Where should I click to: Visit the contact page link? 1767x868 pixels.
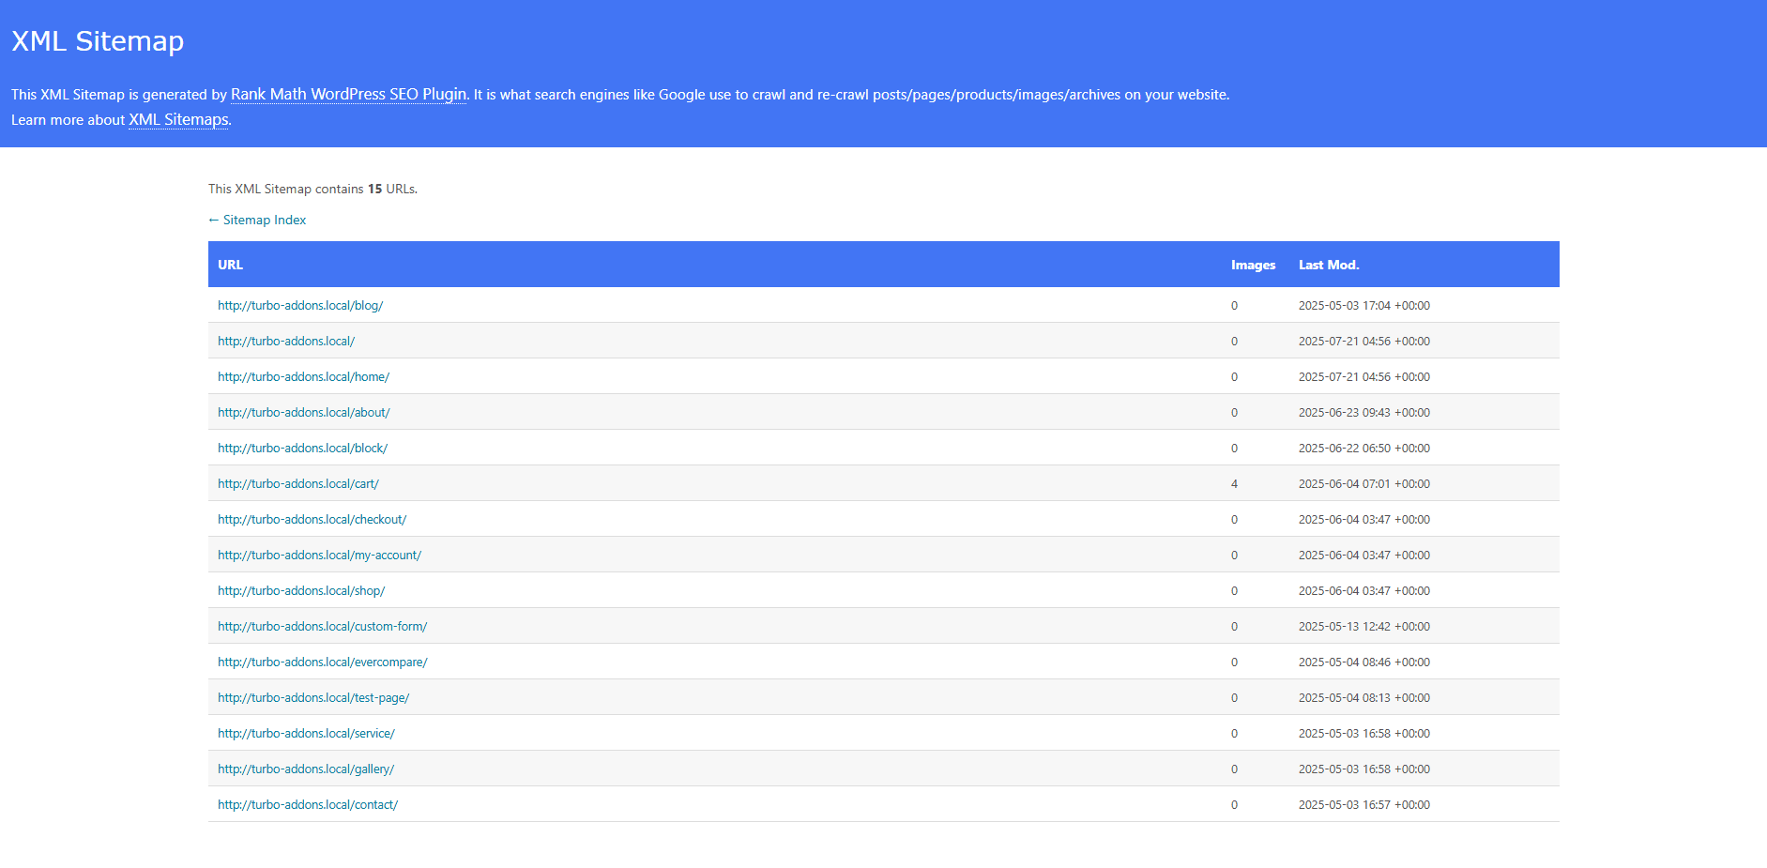(308, 804)
